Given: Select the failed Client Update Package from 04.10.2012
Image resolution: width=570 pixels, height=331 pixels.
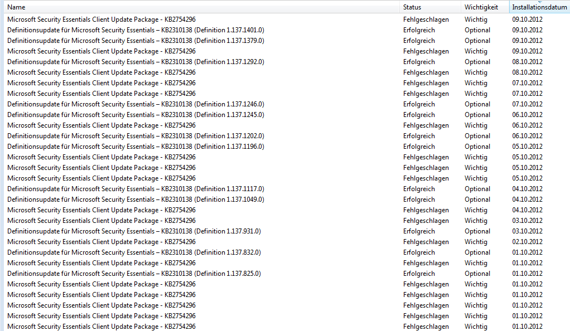Looking at the screenshot, I should pos(102,210).
